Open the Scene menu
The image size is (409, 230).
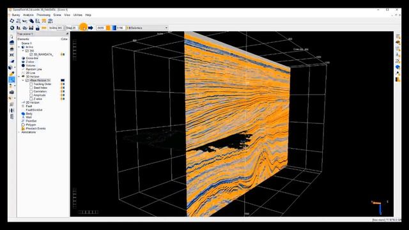pos(57,15)
